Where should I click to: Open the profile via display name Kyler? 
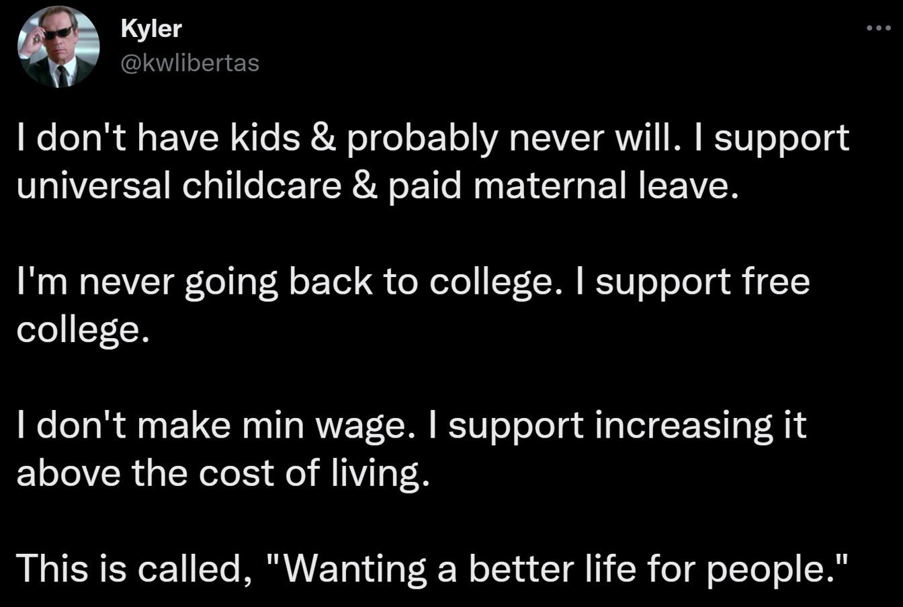click(151, 29)
